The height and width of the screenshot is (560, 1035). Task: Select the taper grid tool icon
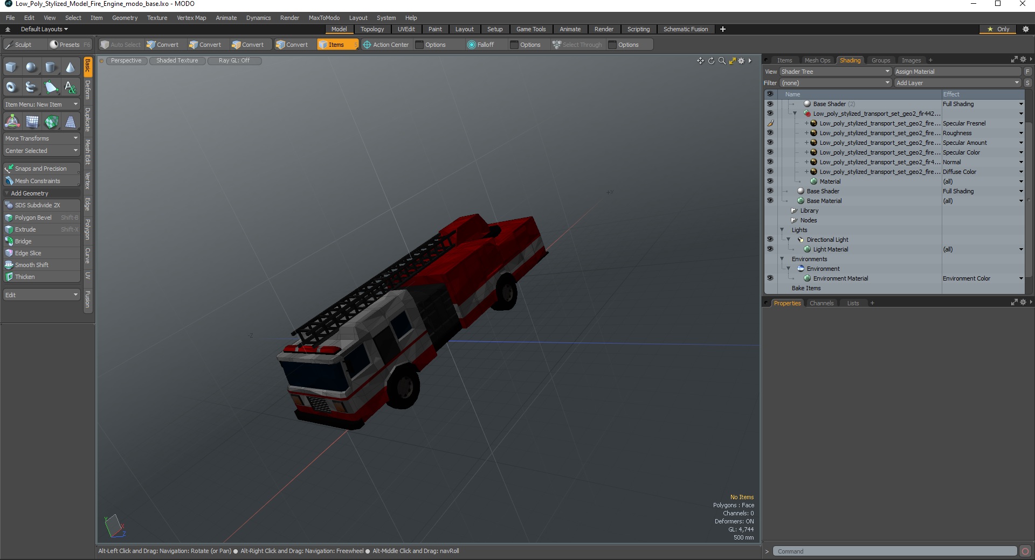coord(70,122)
